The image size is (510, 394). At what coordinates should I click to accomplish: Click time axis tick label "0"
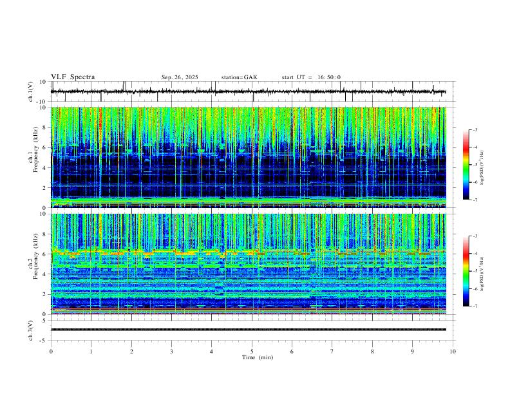tap(51, 352)
